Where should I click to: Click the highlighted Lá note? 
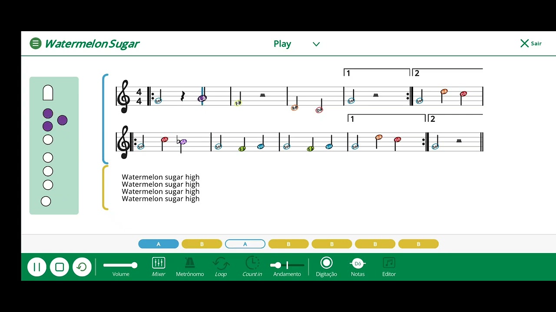202,99
